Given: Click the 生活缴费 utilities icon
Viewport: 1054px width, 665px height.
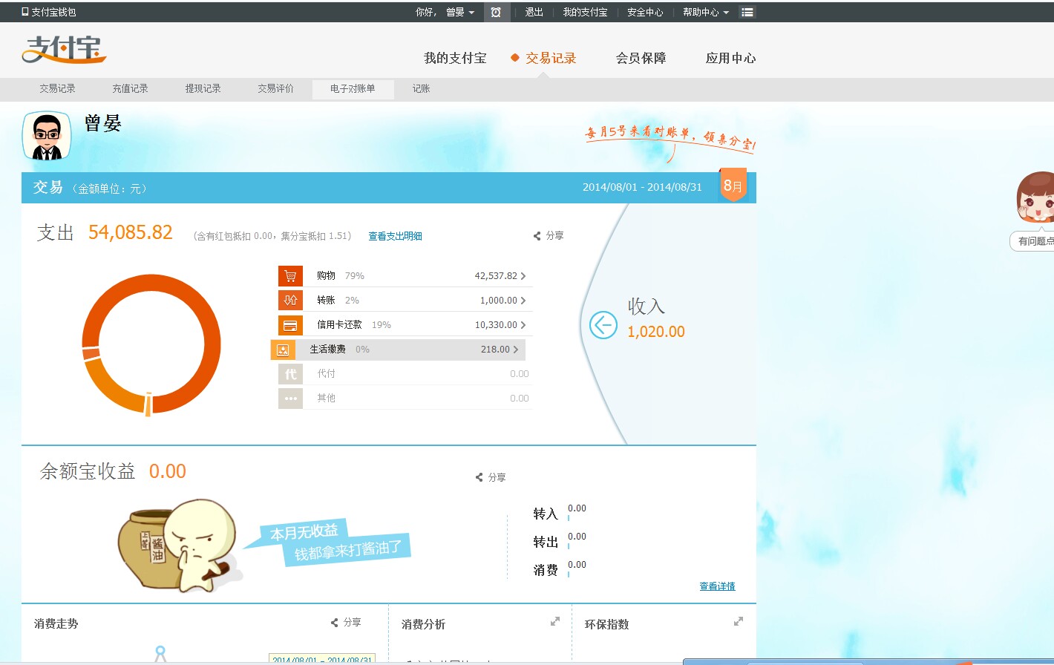Looking at the screenshot, I should pos(283,350).
